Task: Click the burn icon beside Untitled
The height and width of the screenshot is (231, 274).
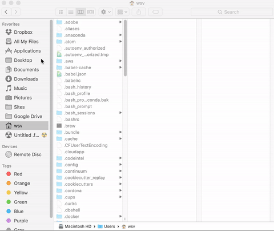Action: [x=44, y=135]
